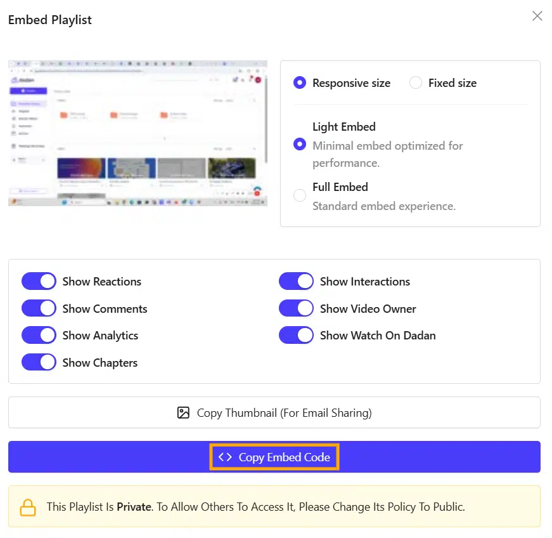Disable the Show Chapters switch
This screenshot has width=552, height=538.
pos(39,362)
